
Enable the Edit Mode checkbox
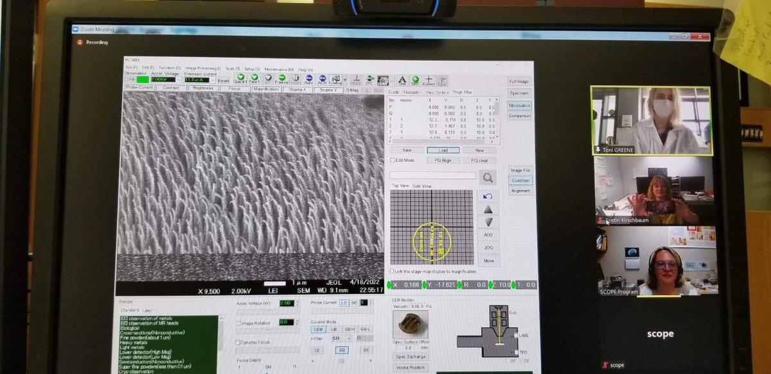[393, 160]
